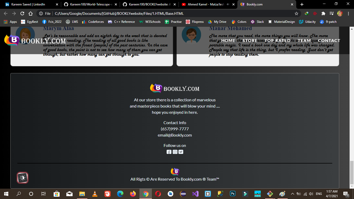Open Colors bookmark
Image resolution: width=354 pixels, height=199 pixels.
click(239, 22)
